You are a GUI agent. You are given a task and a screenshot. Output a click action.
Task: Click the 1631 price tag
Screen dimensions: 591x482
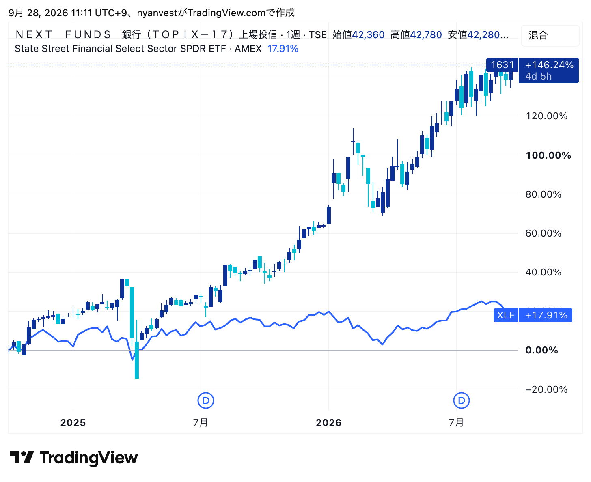502,65
